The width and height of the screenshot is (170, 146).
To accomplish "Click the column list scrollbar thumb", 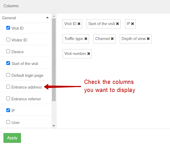I will pos(54,60).
